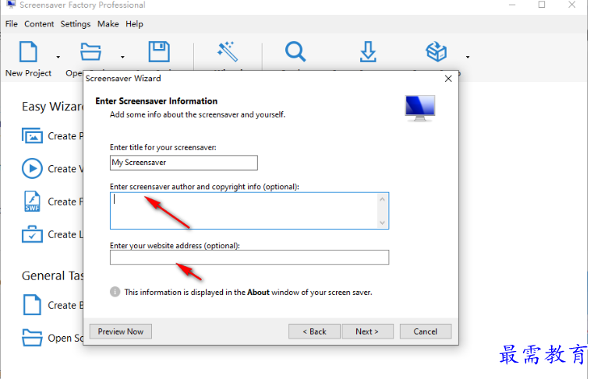Open the Help menu
The image size is (594, 379).
(x=135, y=24)
